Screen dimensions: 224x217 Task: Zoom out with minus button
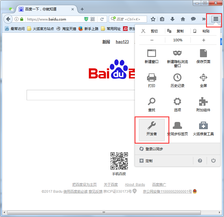(152, 40)
